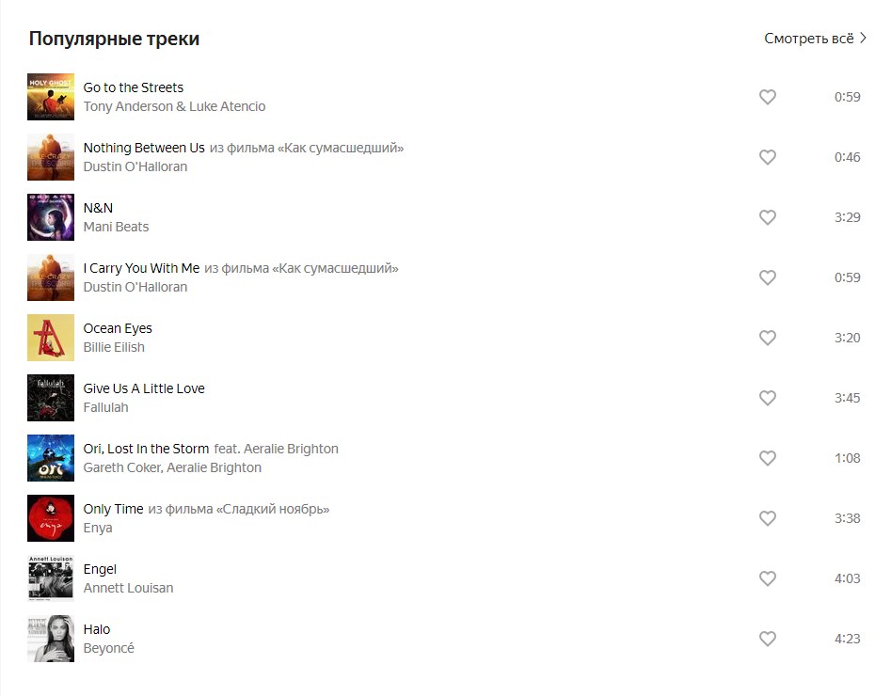Screen dimensions: 891x696
Task: Open artist page for Dustin O'Halloran under Nothing Between Us
Action: (135, 166)
